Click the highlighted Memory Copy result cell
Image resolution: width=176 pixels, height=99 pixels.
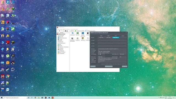116,37
